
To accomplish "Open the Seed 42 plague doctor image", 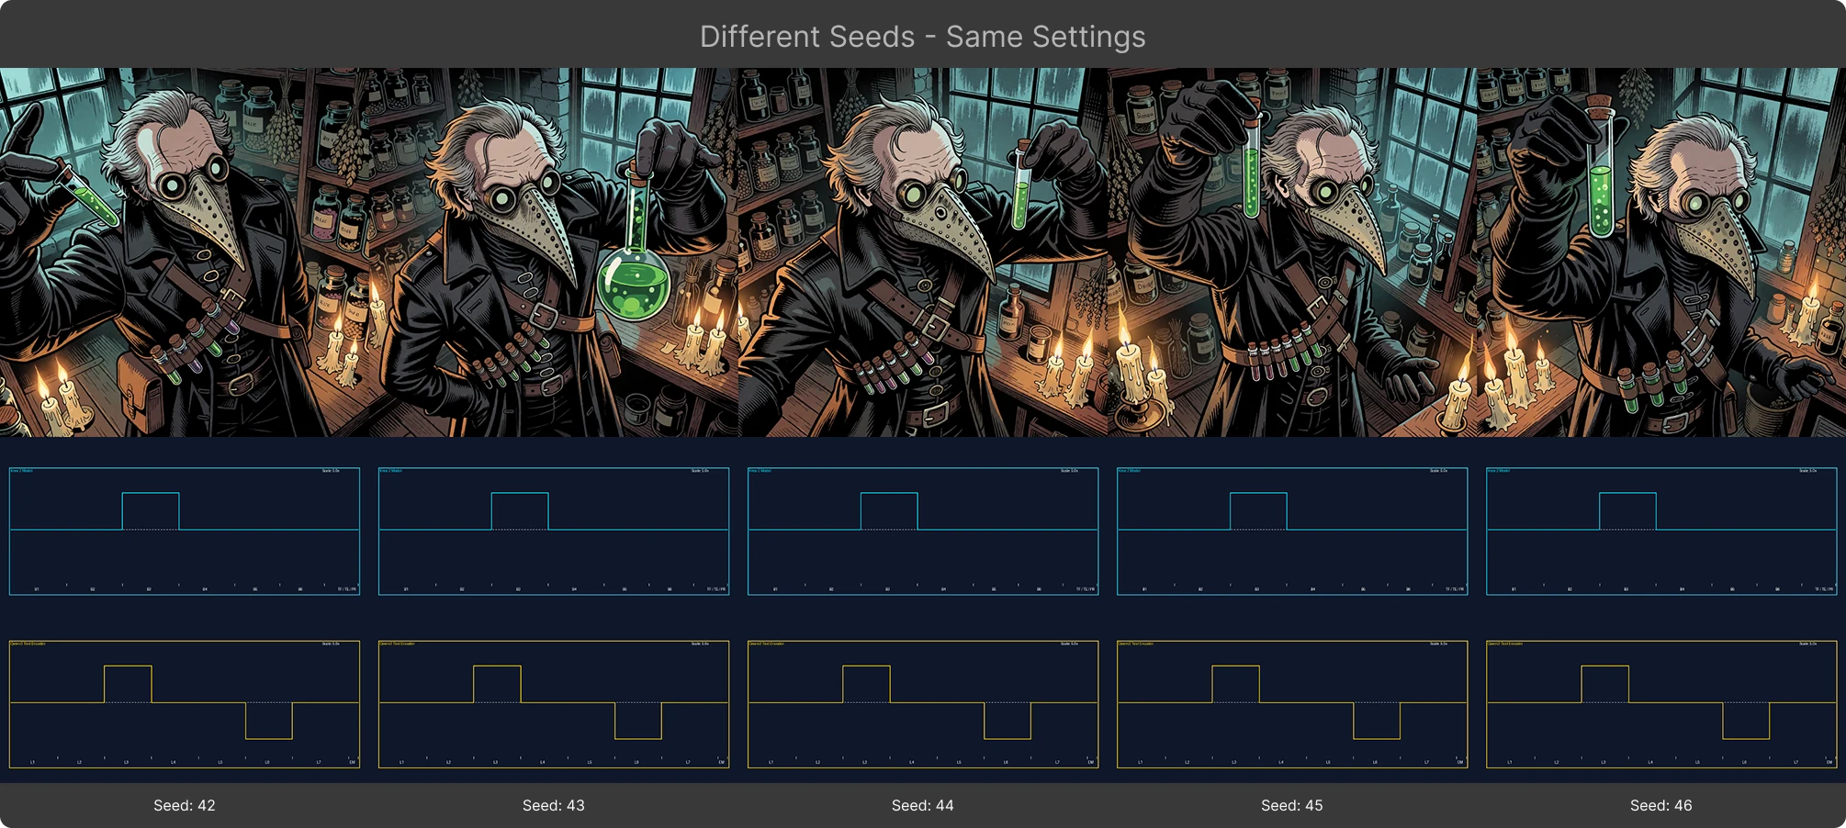I will pos(185,252).
